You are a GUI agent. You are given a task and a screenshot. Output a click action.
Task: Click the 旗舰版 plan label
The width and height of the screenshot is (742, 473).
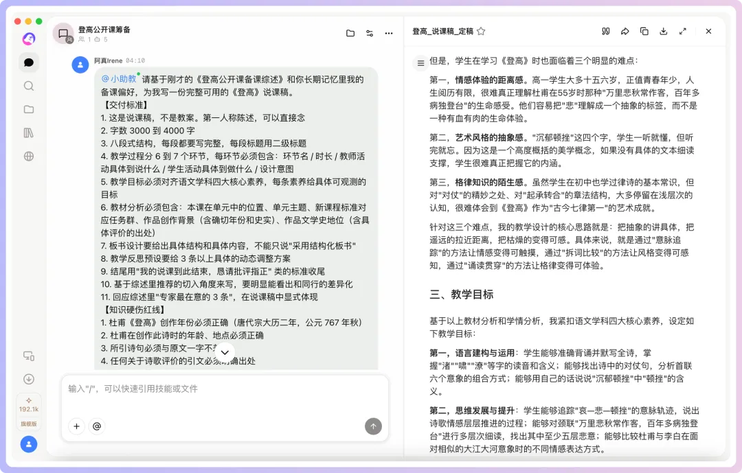pyautogui.click(x=29, y=424)
